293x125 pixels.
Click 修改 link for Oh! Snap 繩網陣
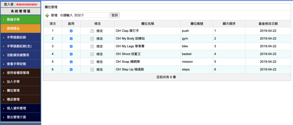[x=99, y=62]
